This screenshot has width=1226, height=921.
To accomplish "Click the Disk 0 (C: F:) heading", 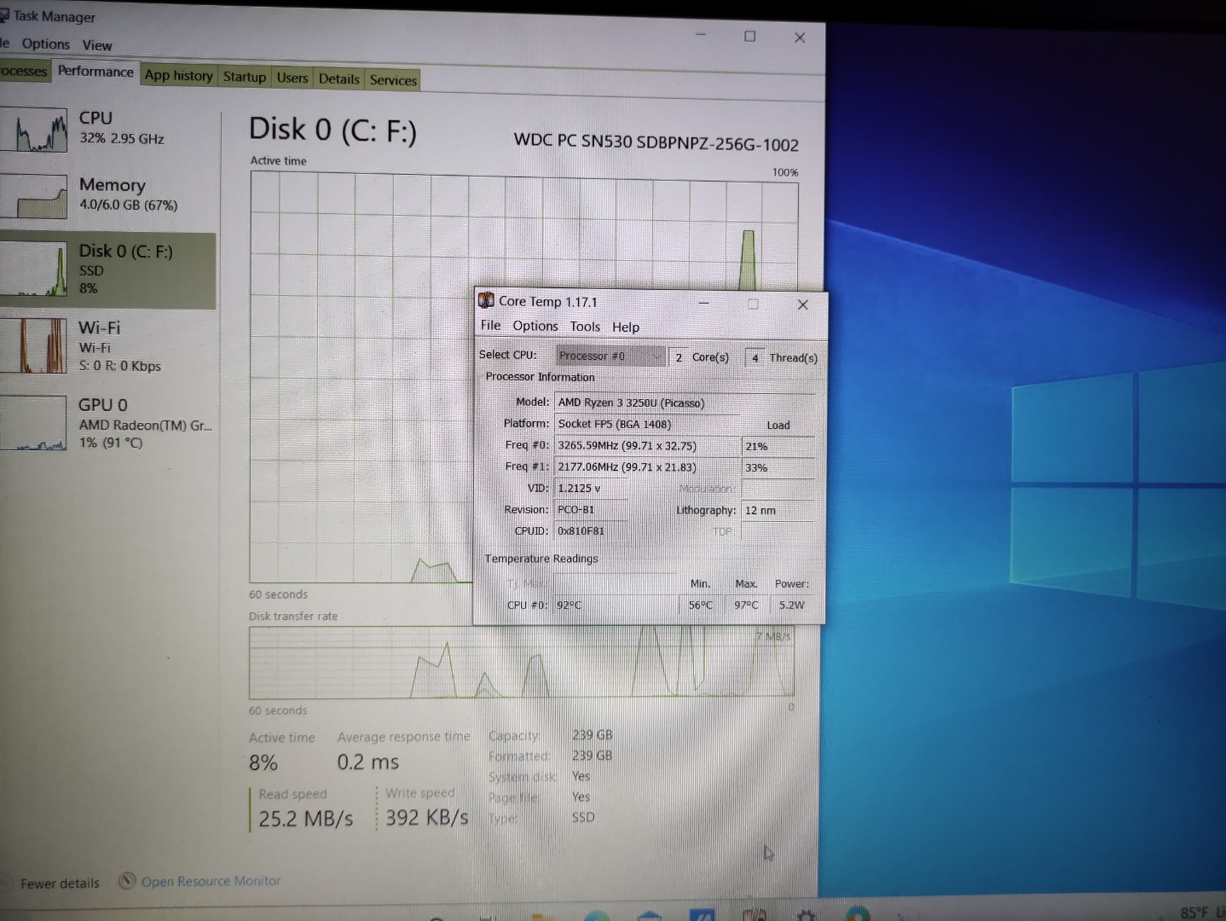I will tap(333, 130).
